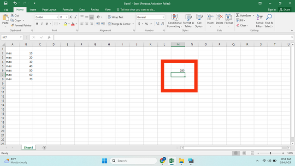The image size is (295, 166).
Task: Click the Copy button
Action: (16, 20)
